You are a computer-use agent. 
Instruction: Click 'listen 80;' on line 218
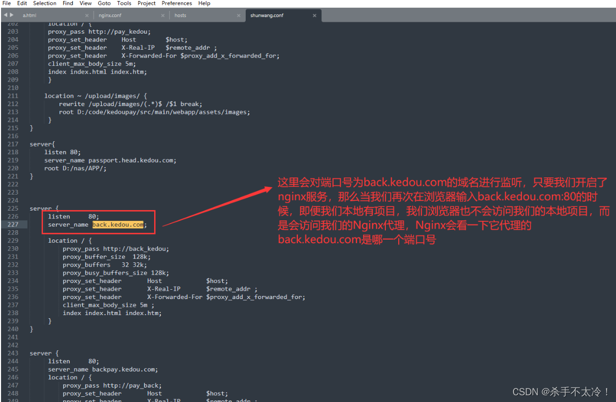coord(63,152)
